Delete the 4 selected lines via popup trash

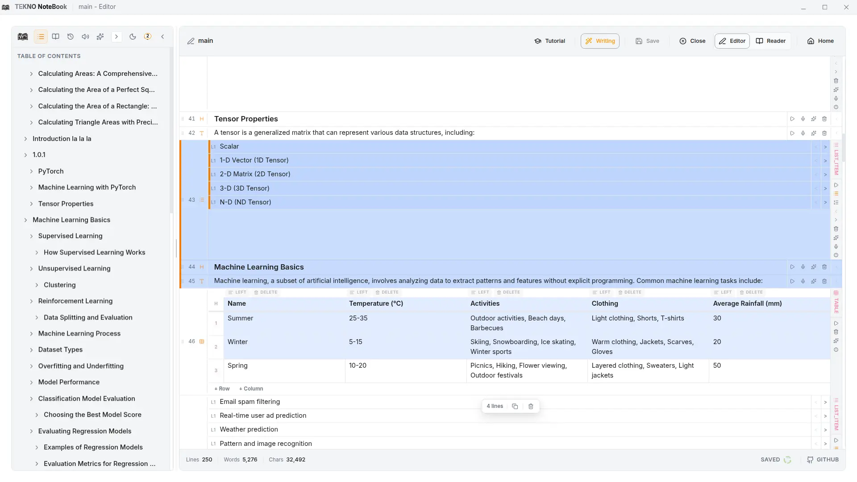[x=531, y=406]
